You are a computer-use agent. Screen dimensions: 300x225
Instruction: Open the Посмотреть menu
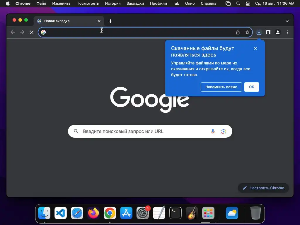click(x=88, y=4)
